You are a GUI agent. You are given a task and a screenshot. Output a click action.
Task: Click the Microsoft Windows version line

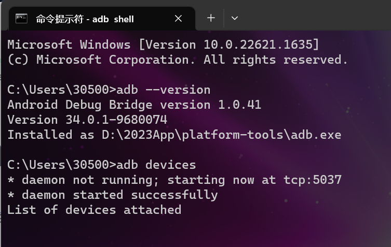coord(164,45)
